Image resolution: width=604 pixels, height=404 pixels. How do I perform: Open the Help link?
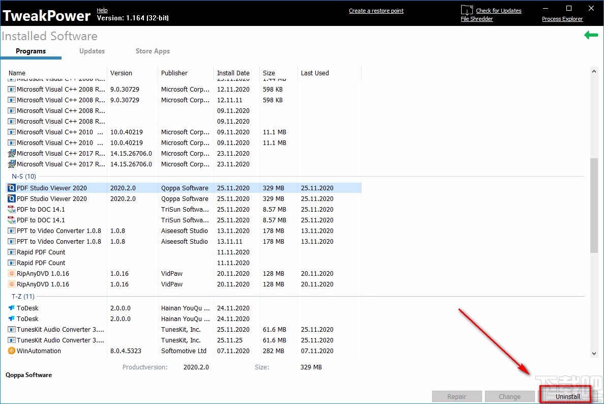tap(102, 10)
